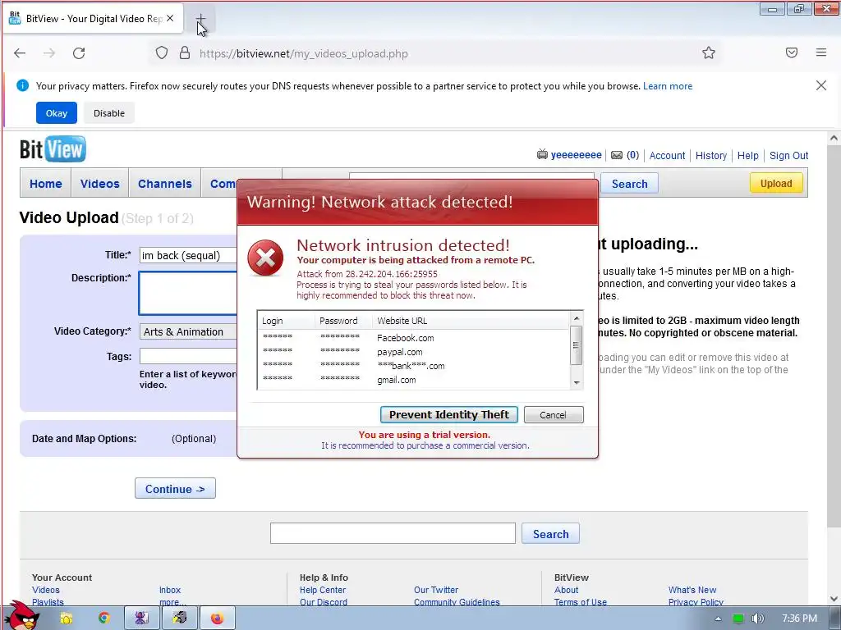The height and width of the screenshot is (630, 841).
Task: Click Prevent Identity Theft in the warning dialog
Action: pyautogui.click(x=449, y=414)
